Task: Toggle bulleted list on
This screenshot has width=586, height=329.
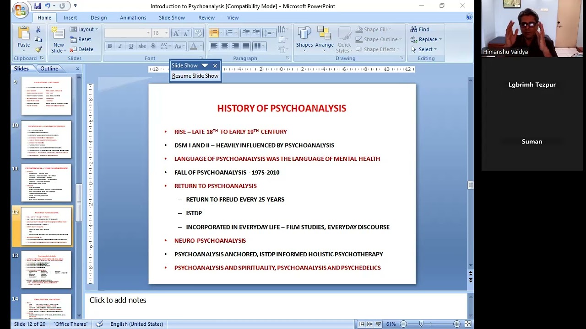Action: [x=214, y=33]
